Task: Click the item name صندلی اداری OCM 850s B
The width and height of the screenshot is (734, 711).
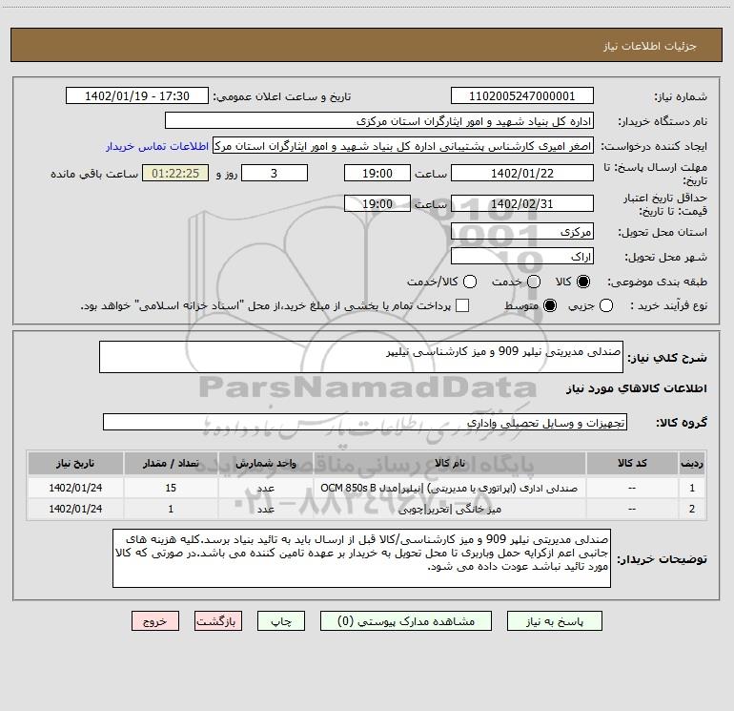Action: (x=449, y=488)
